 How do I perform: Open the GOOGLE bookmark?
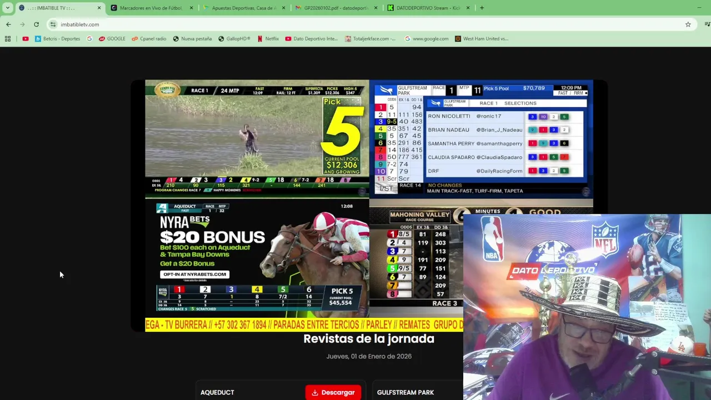tap(112, 39)
